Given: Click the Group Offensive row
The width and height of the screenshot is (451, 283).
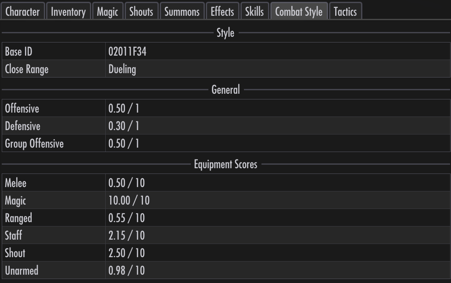Looking at the screenshot, I should [x=226, y=143].
